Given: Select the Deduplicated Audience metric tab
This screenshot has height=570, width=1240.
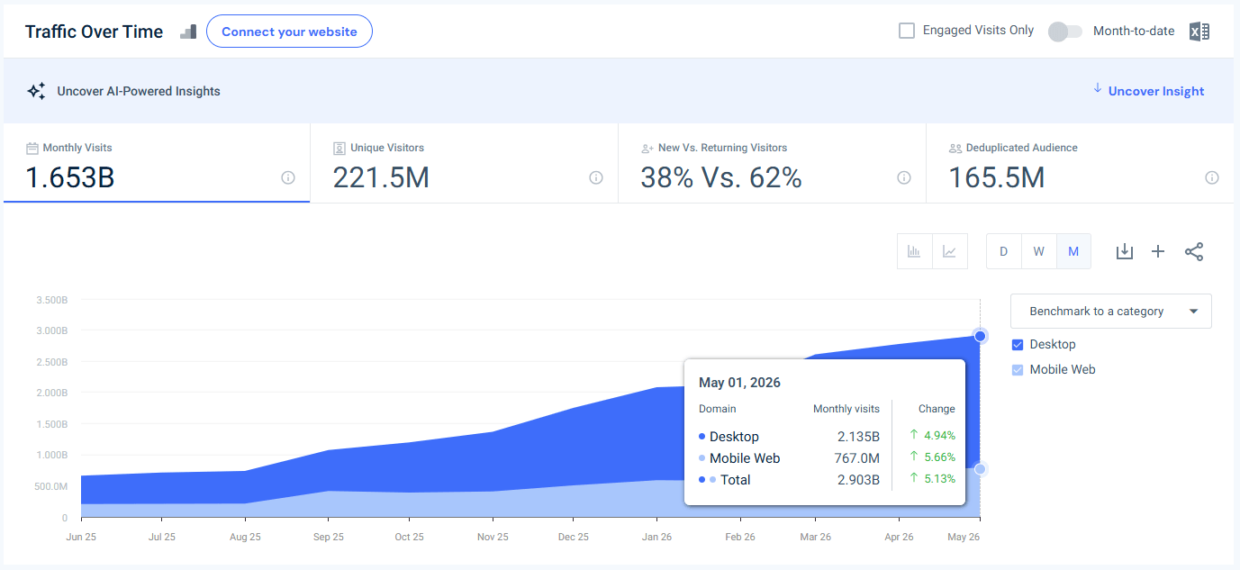Looking at the screenshot, I should click(x=1080, y=164).
